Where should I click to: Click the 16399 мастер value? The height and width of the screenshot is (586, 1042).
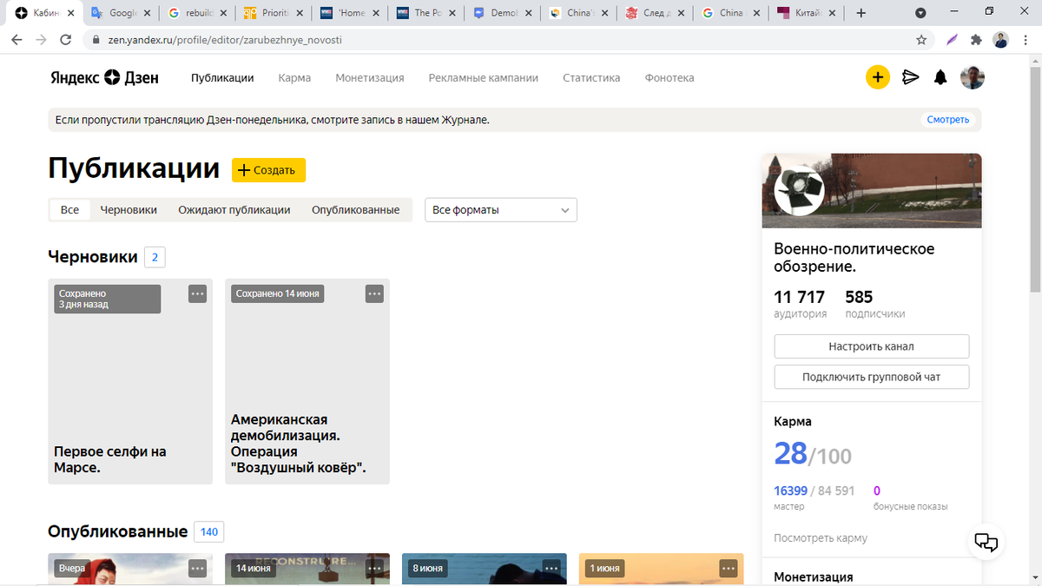[x=792, y=491]
